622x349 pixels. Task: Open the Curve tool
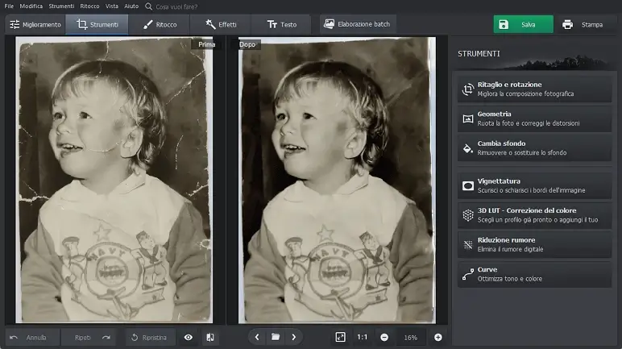[x=534, y=274]
